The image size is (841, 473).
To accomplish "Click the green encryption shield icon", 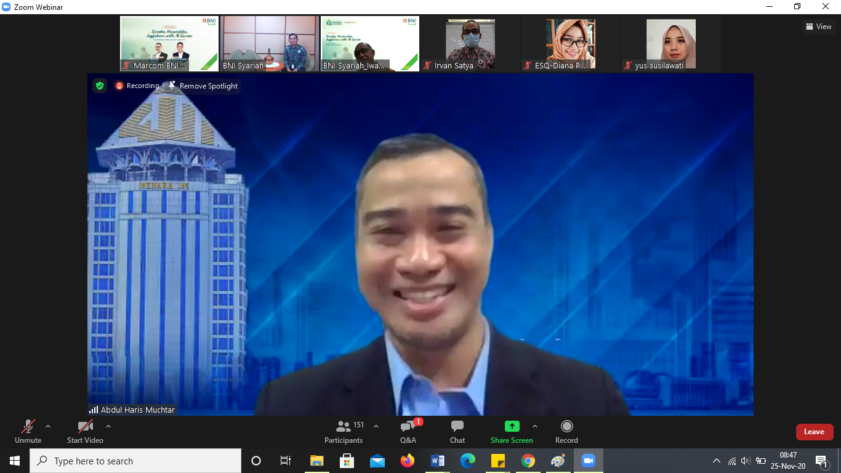I will [x=100, y=86].
